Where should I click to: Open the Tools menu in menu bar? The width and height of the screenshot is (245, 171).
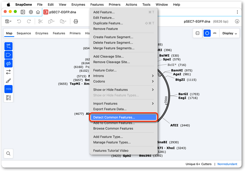coord(146,4)
